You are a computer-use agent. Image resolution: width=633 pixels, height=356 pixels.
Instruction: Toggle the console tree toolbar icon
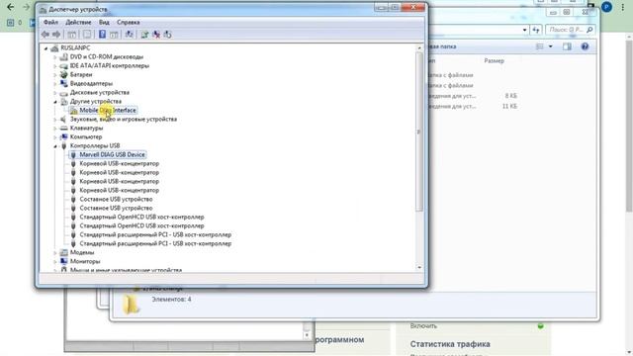point(72,35)
